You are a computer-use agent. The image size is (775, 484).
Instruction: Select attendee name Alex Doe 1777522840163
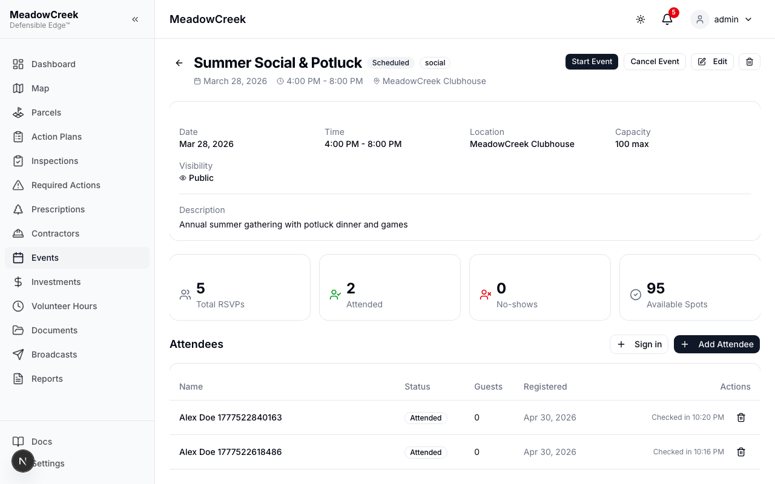point(231,417)
